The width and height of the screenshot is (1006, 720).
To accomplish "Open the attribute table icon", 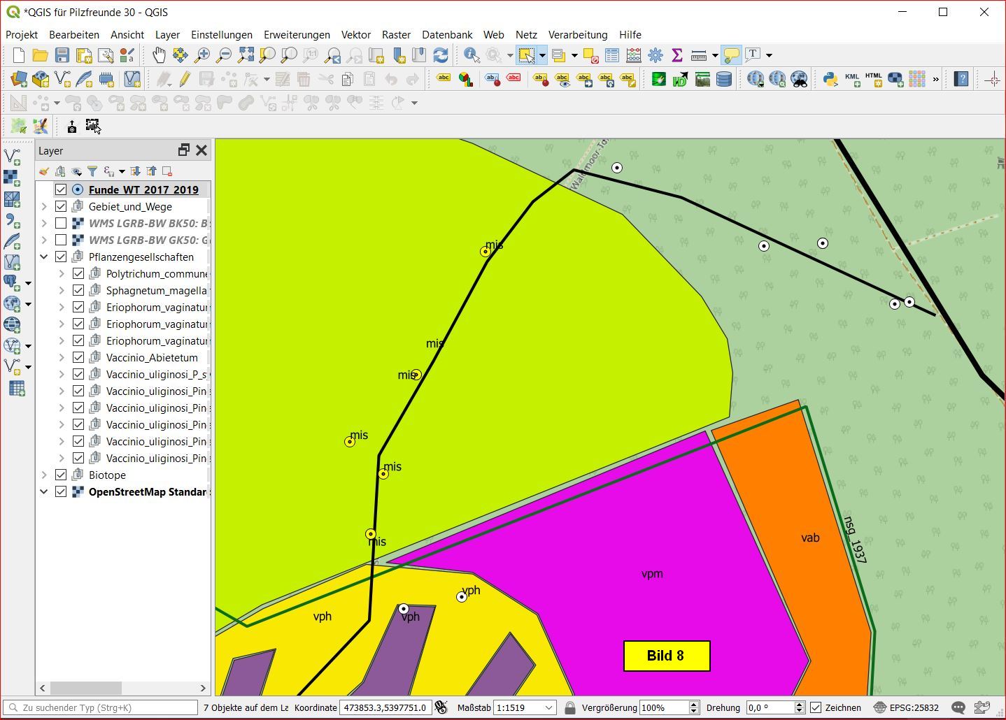I will pyautogui.click(x=612, y=55).
